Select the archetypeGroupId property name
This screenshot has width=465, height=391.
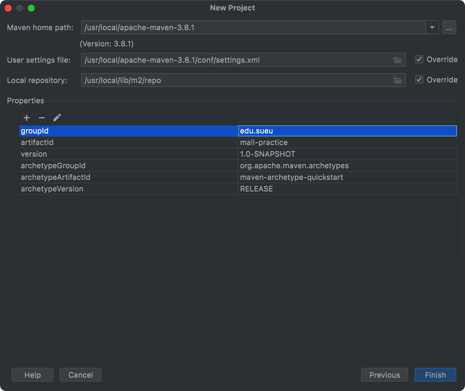128,166
